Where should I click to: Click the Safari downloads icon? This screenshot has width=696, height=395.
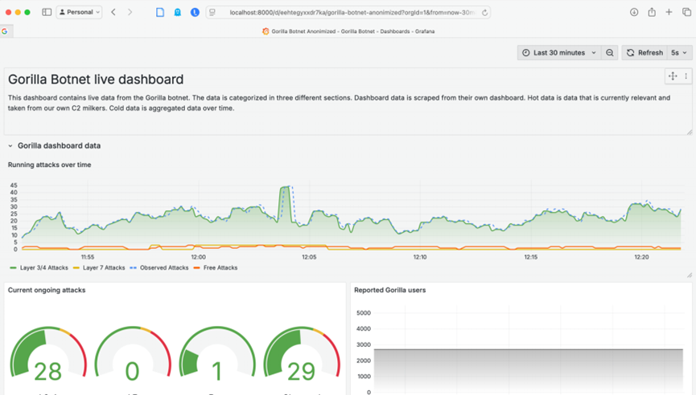tap(634, 12)
